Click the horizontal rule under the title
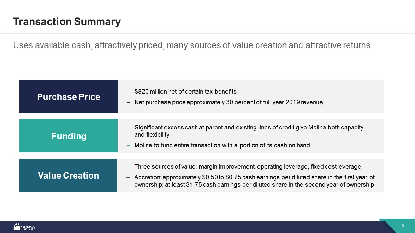The width and height of the screenshot is (415, 233). click(207, 33)
